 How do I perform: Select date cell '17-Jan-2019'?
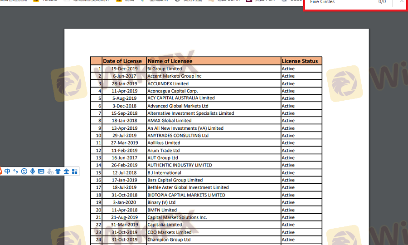tap(124, 180)
